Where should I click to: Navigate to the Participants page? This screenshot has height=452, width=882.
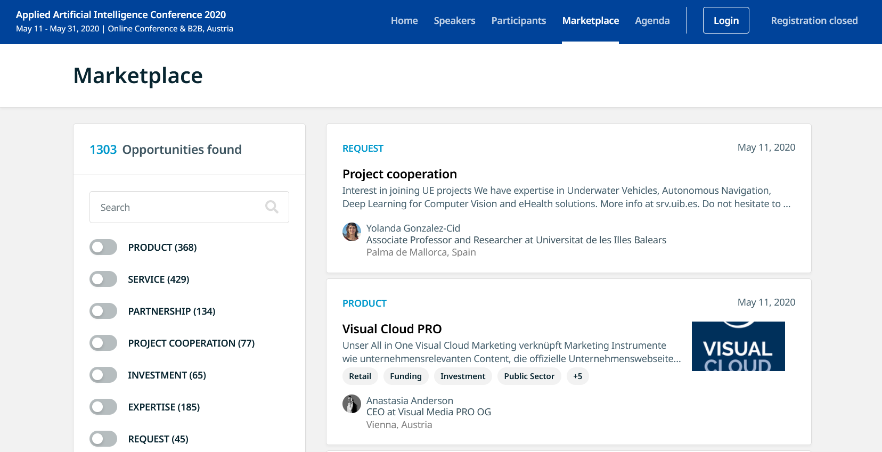[x=518, y=21]
